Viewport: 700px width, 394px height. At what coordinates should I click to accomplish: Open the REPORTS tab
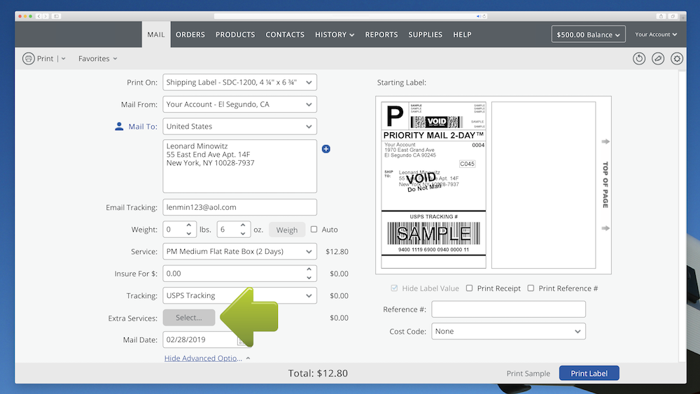(x=381, y=34)
